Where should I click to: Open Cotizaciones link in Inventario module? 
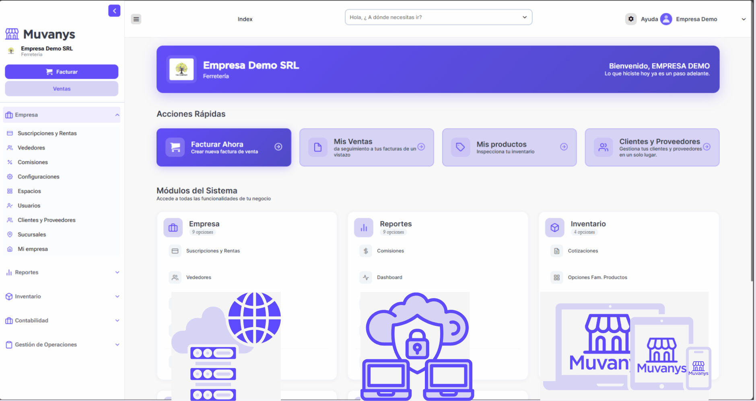tap(583, 251)
